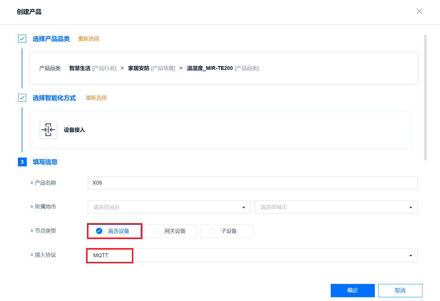The image size is (440, 301).
Task: Click the step 3 badge for 填写信息
Action: point(22,162)
